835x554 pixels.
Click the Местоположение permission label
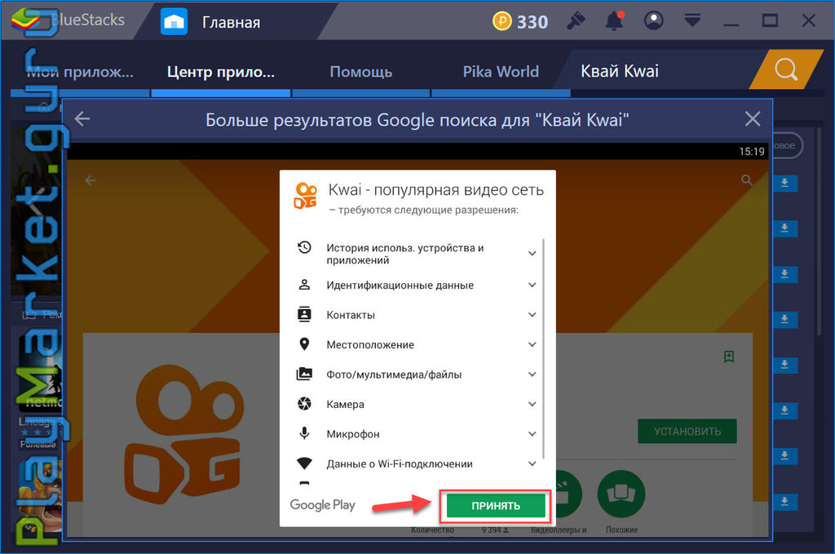(370, 344)
